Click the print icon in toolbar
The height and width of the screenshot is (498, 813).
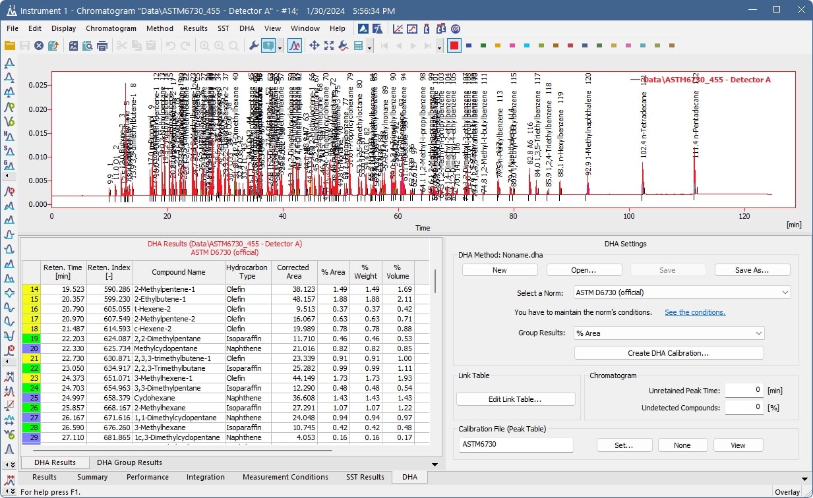pyautogui.click(x=102, y=45)
